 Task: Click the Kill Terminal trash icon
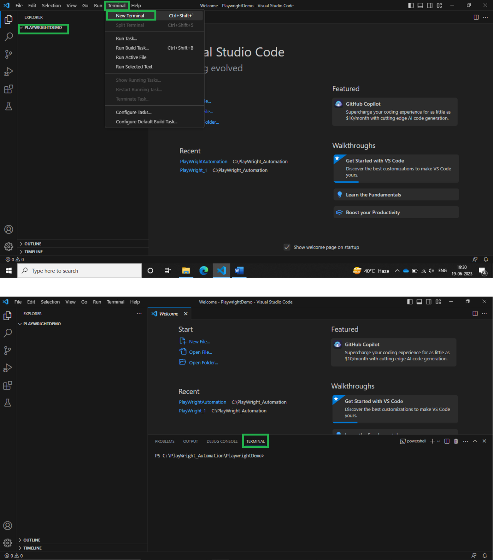456,441
